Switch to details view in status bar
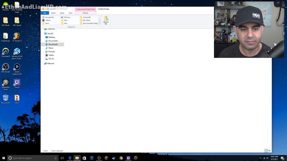Screen dimensions: 287x161 (x=266, y=151)
